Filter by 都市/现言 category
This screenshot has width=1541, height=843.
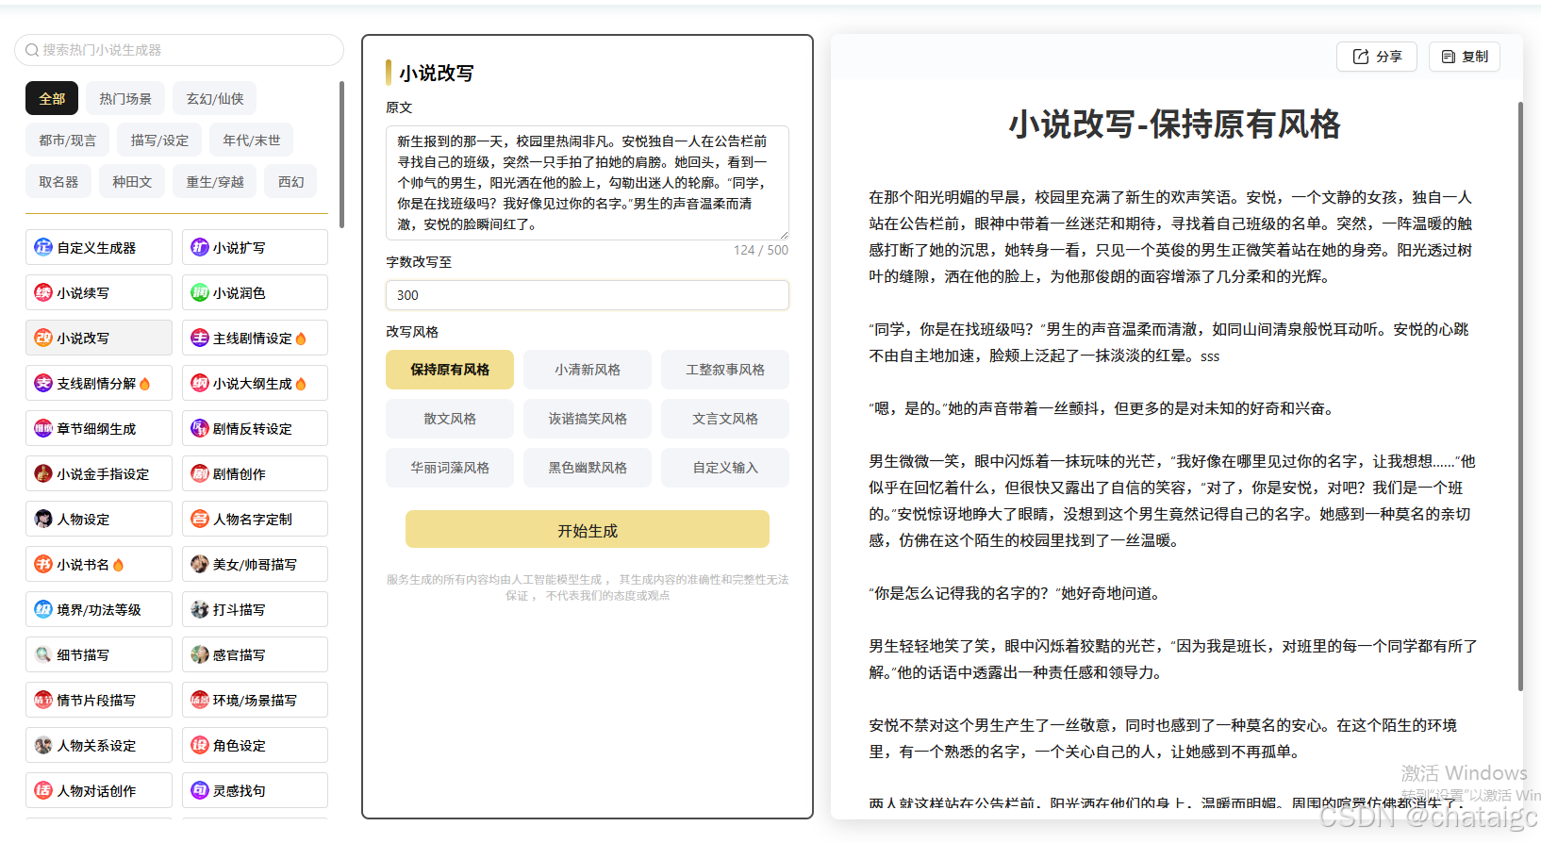tap(68, 140)
